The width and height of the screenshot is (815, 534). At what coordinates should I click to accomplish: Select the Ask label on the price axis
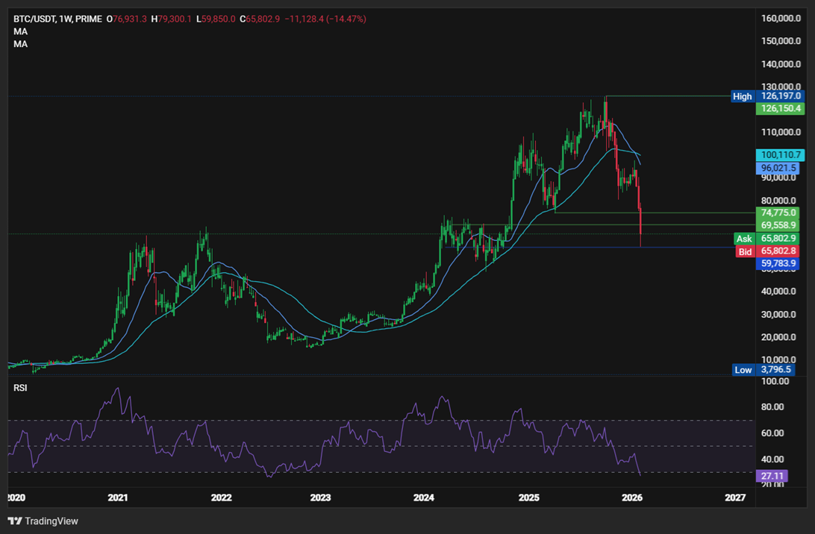(x=744, y=239)
